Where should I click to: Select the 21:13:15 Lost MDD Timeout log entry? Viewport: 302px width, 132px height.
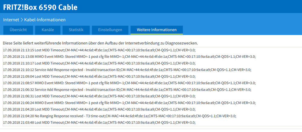coord(99,50)
